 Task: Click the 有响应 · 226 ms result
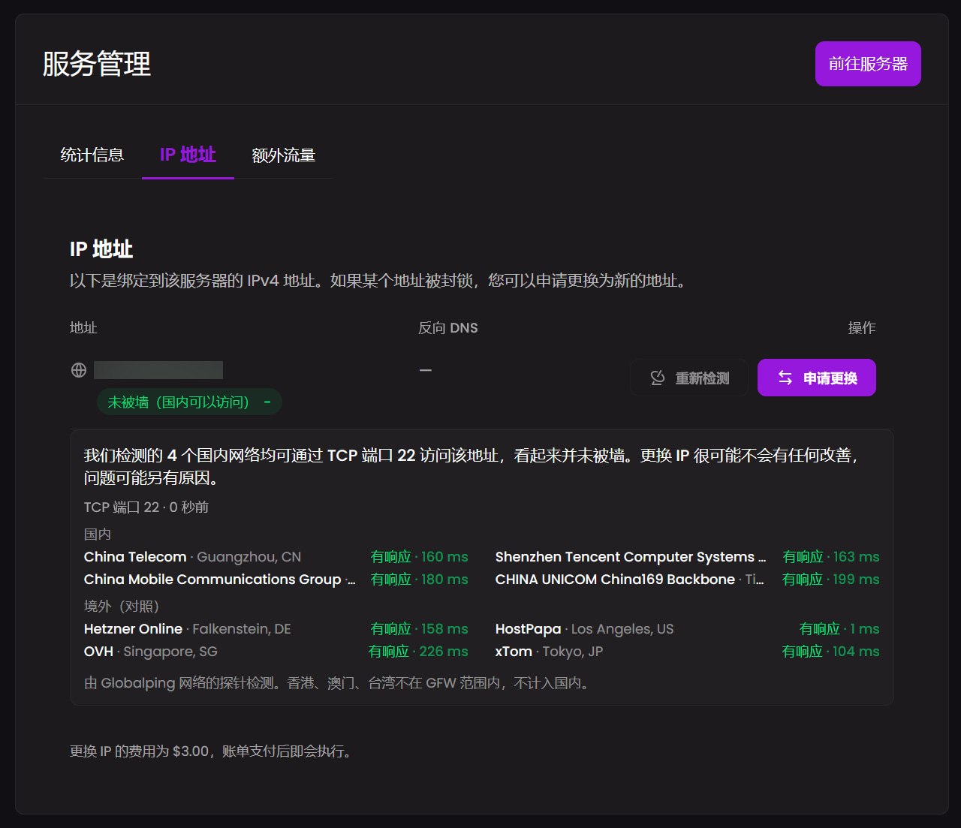click(x=418, y=652)
